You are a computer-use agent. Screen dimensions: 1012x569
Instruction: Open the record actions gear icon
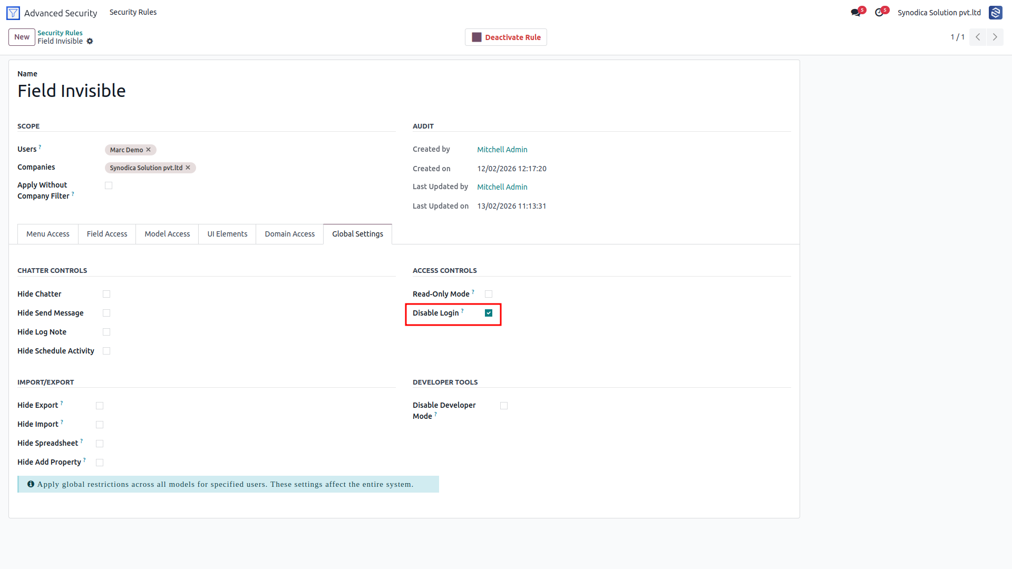[x=90, y=41]
